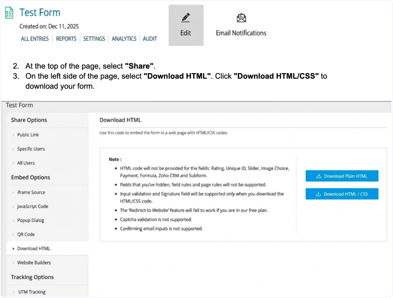Click the 'Created on: Dec 11, 2025' text
393x298 pixels.
[49, 26]
